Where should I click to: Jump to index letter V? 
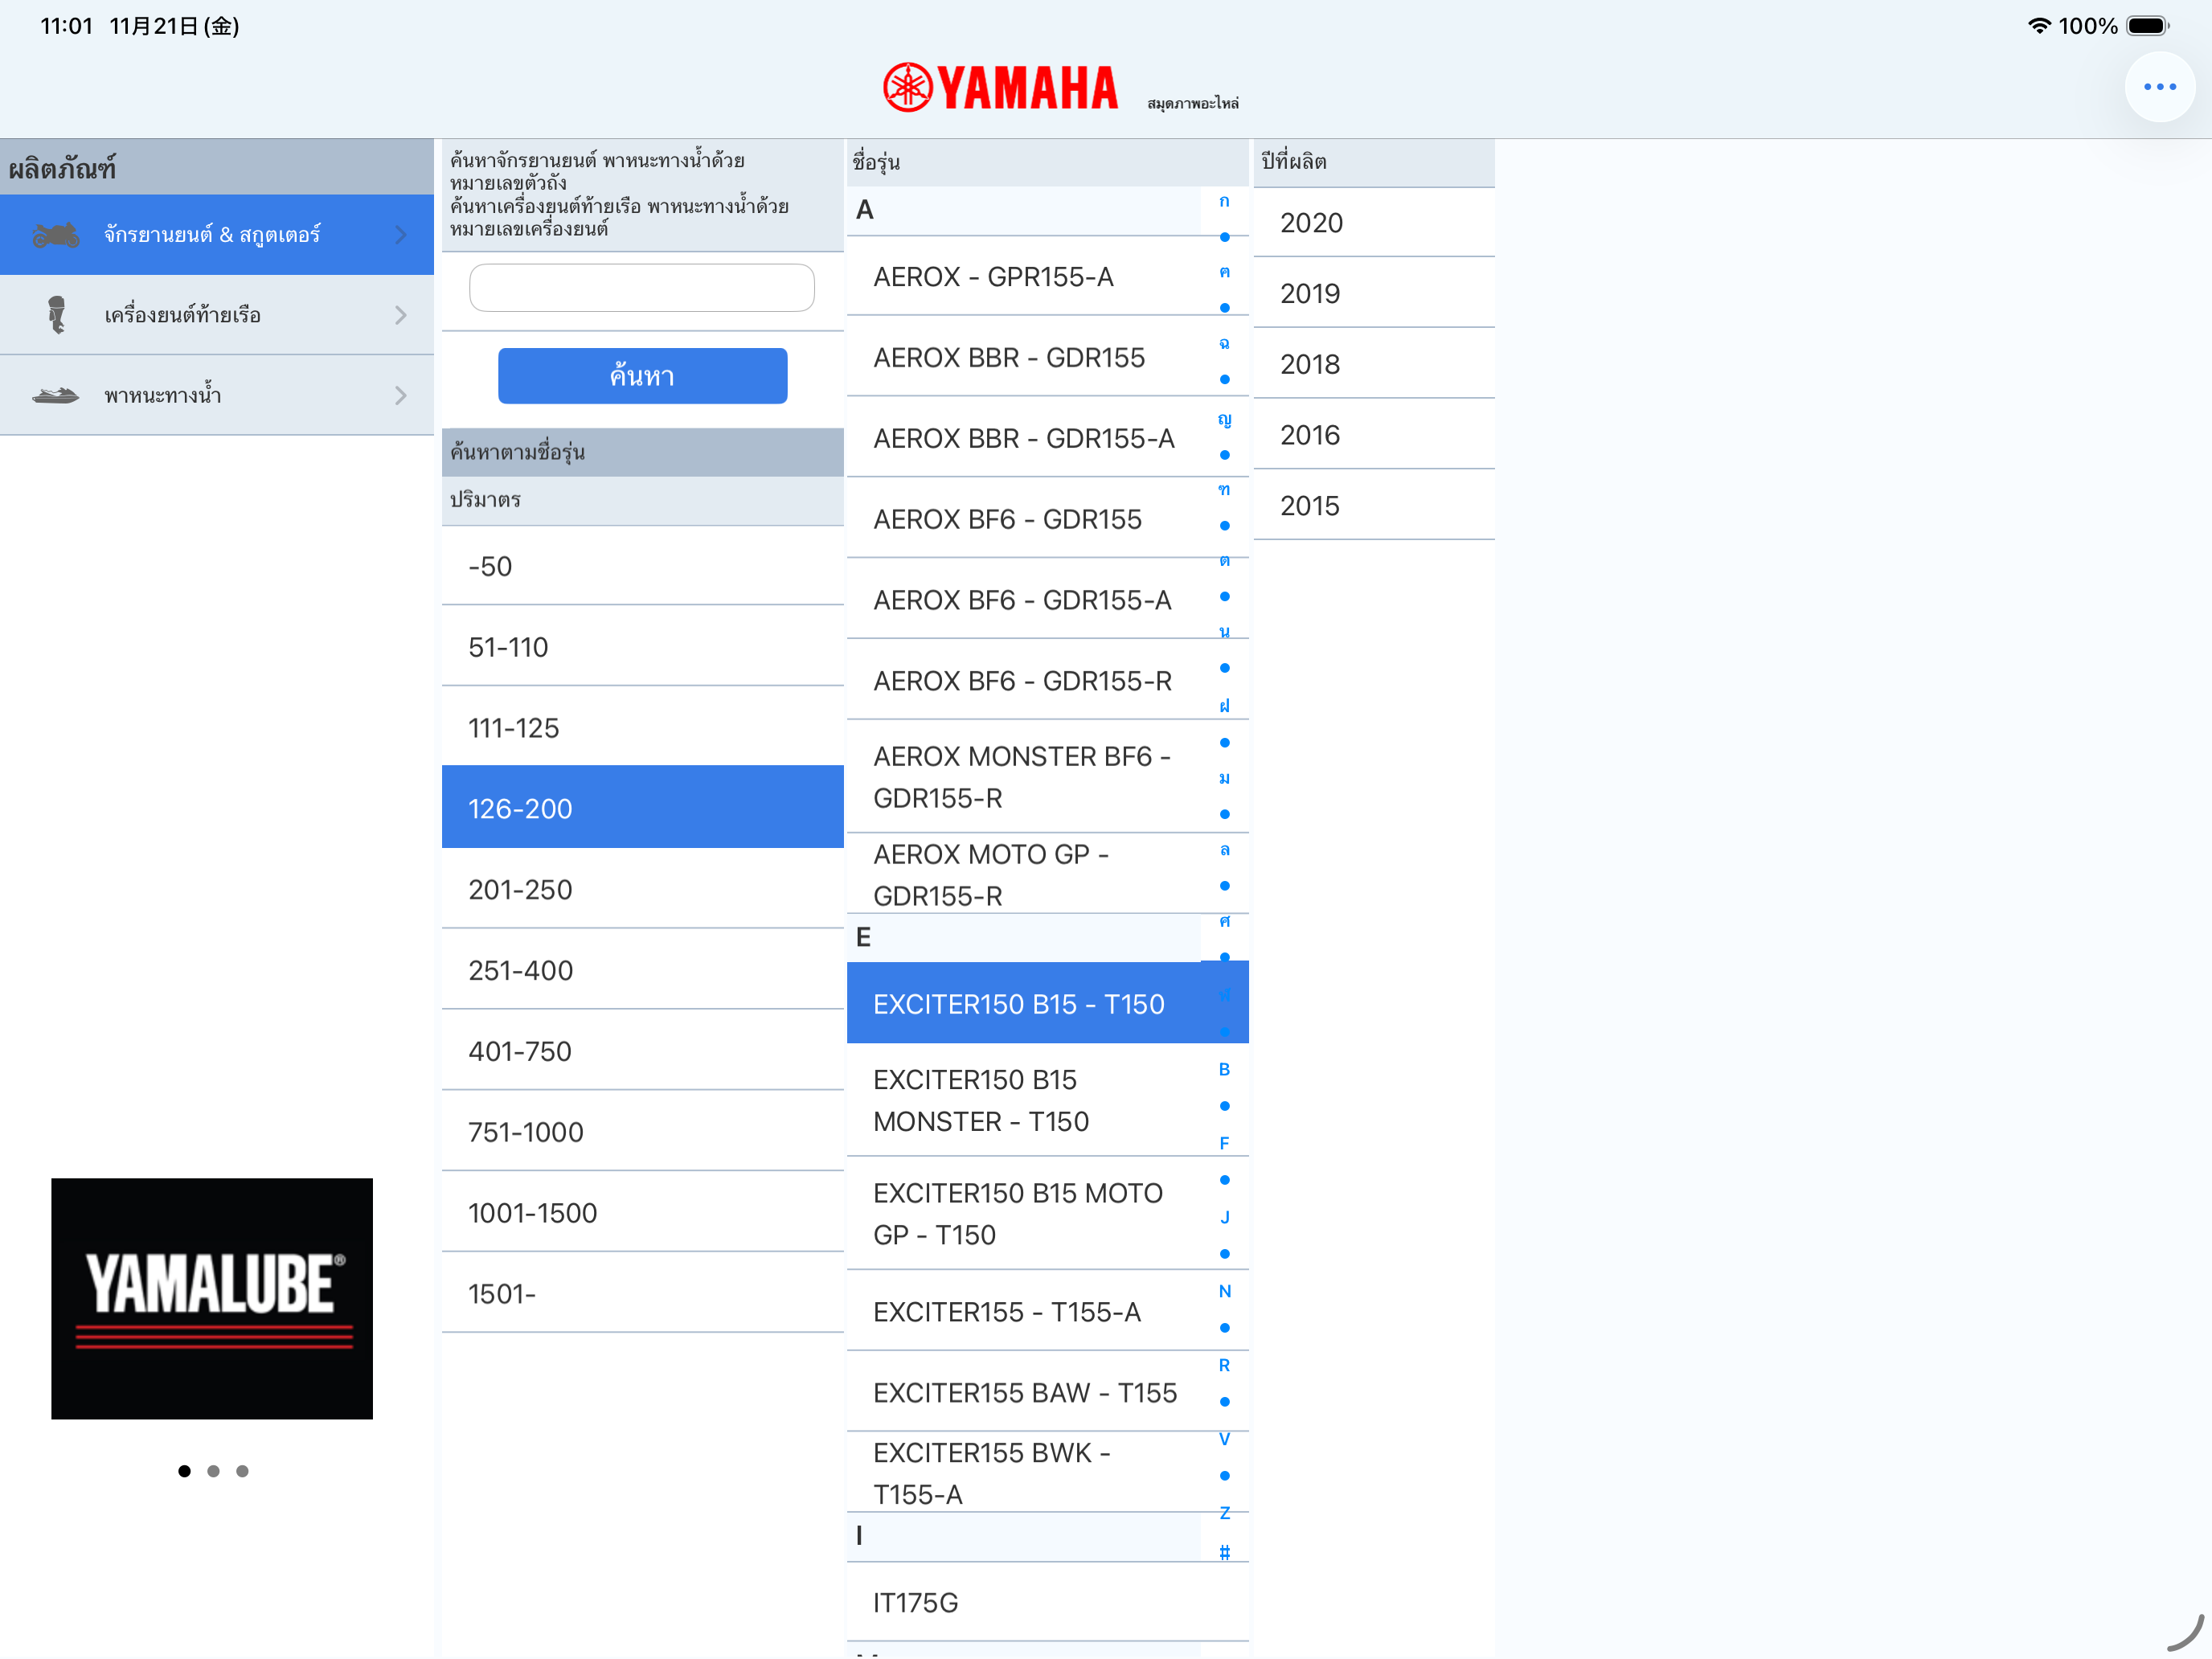click(x=1224, y=1439)
